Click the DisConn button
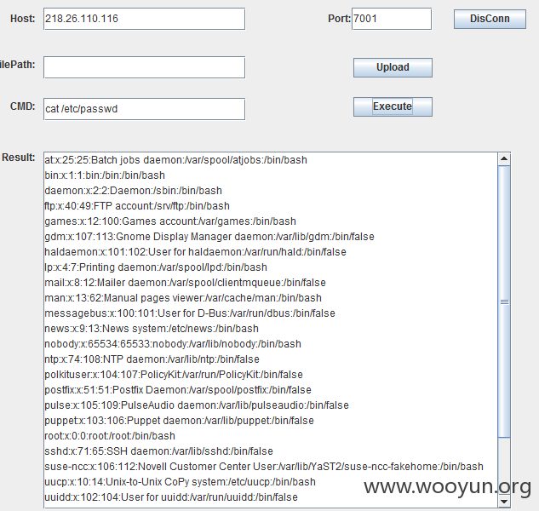This screenshot has width=539, height=511. pos(490,19)
